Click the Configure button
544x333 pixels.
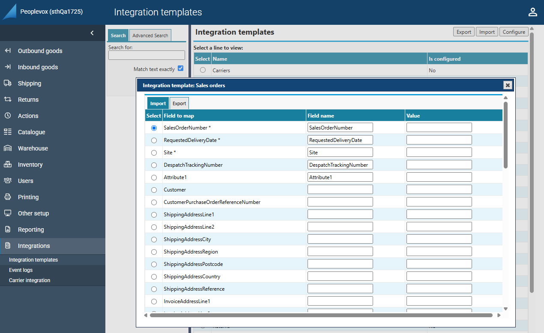pyautogui.click(x=514, y=32)
